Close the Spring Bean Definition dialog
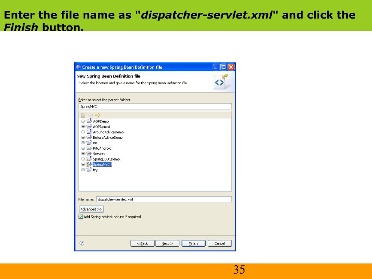This screenshot has height=279, width=372. click(231, 67)
